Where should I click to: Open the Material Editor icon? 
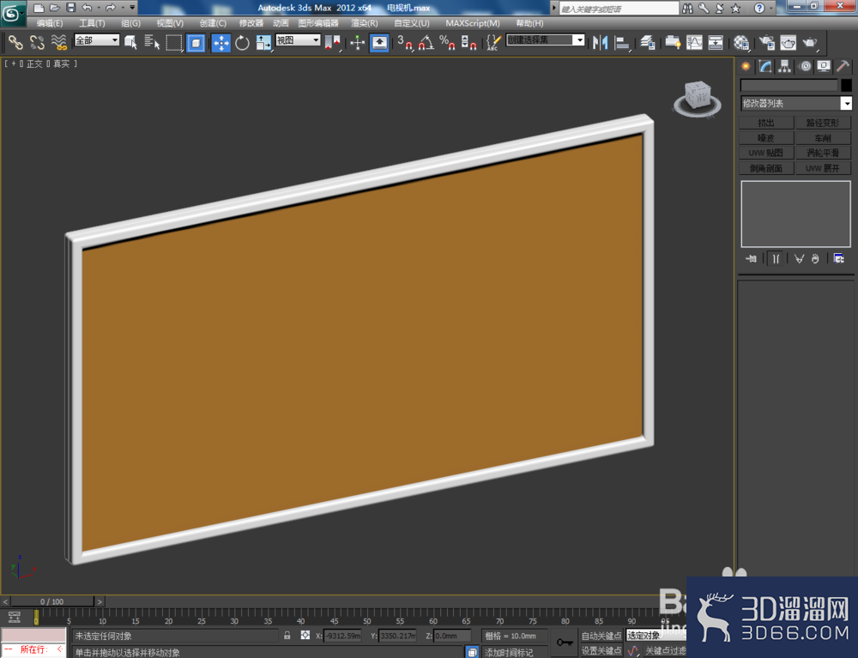point(741,43)
